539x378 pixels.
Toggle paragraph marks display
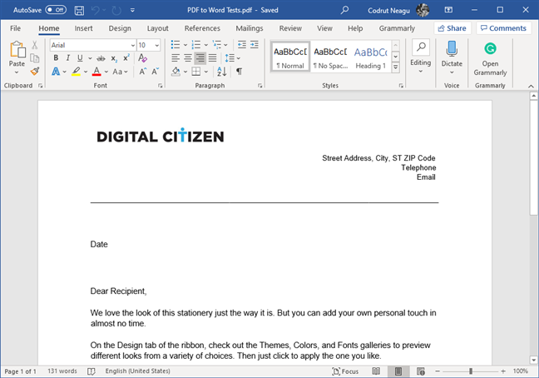pyautogui.click(x=239, y=72)
